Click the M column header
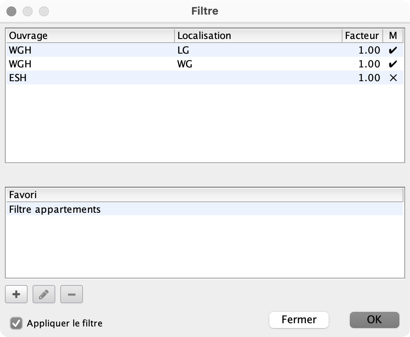The height and width of the screenshot is (337, 410). 393,36
